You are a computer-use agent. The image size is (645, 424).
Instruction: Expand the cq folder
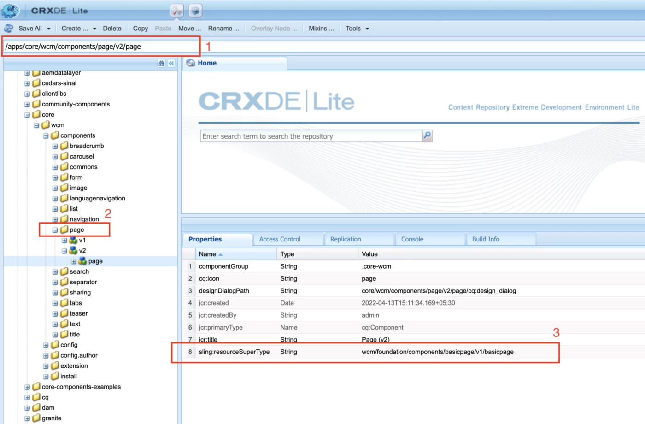(x=27, y=397)
